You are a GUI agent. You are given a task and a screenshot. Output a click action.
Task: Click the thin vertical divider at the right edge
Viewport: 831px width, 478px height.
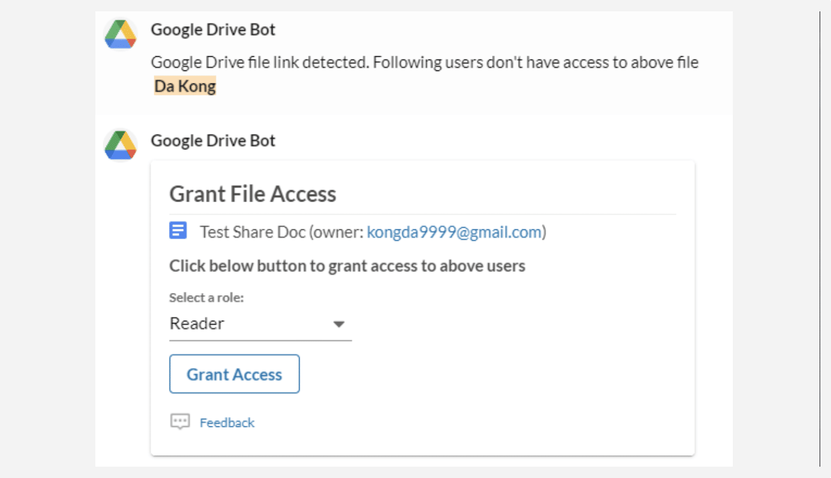820,238
